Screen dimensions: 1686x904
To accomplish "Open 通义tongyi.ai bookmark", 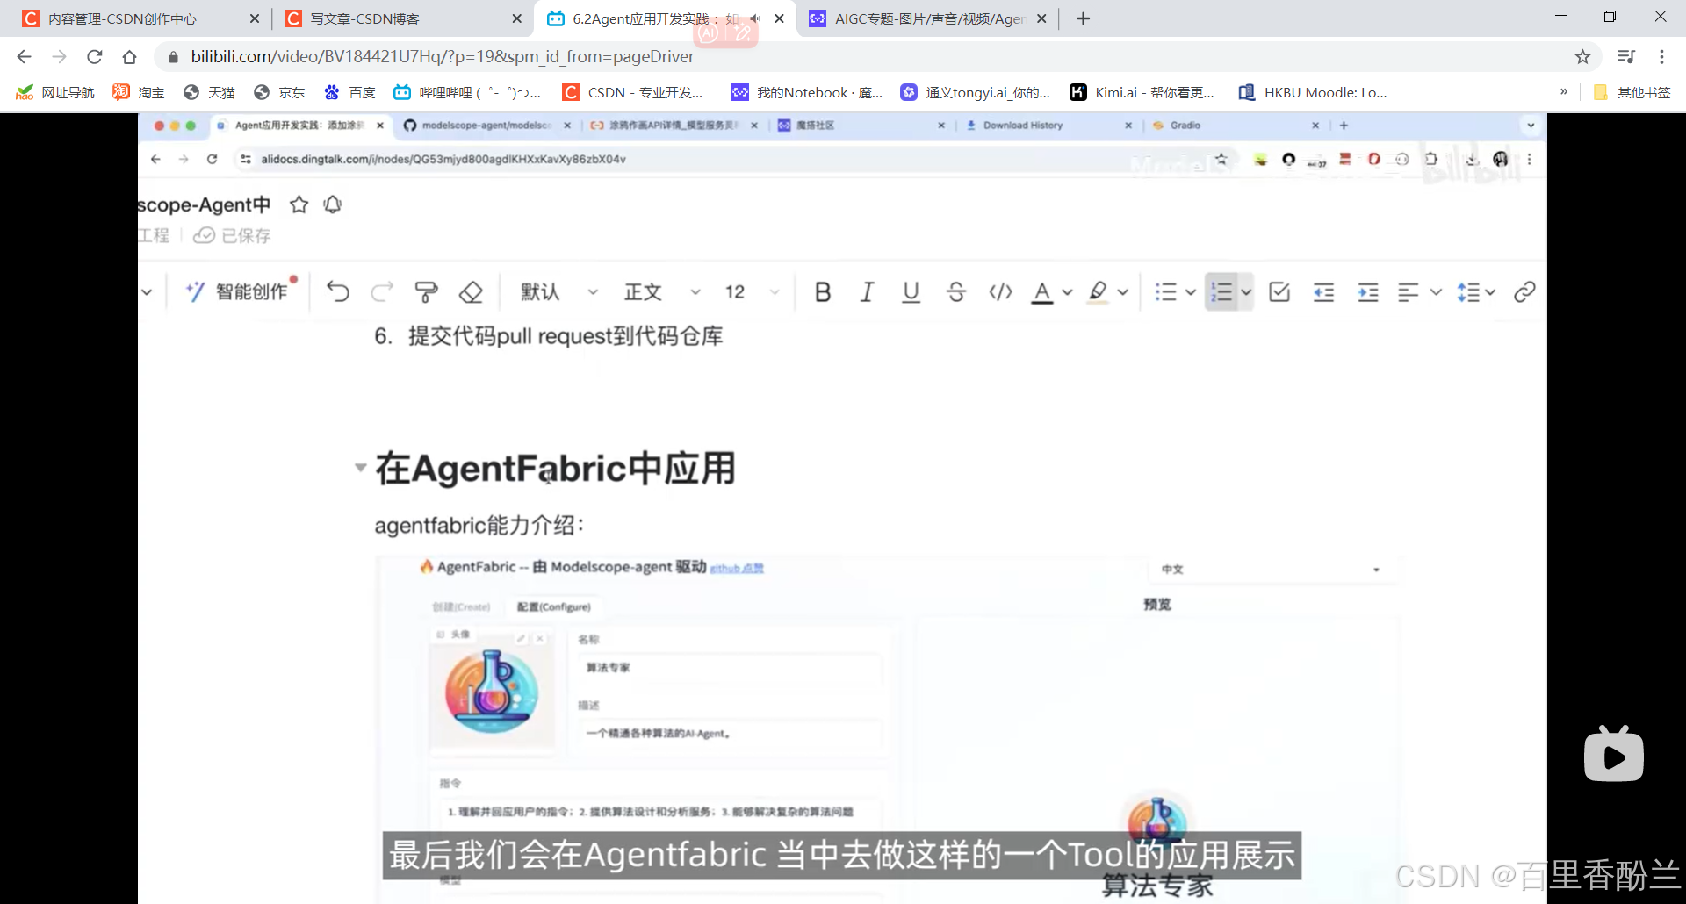I will (976, 92).
